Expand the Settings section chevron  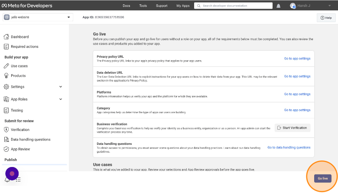(x=61, y=87)
